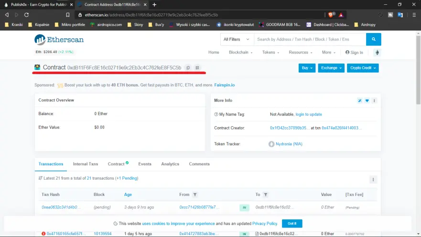
Task: Expand the Blockchain menu
Action: [x=240, y=53]
